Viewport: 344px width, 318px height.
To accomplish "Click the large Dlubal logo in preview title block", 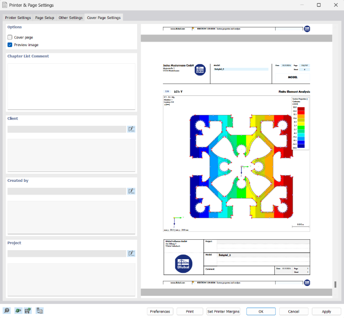I will pyautogui.click(x=183, y=264).
